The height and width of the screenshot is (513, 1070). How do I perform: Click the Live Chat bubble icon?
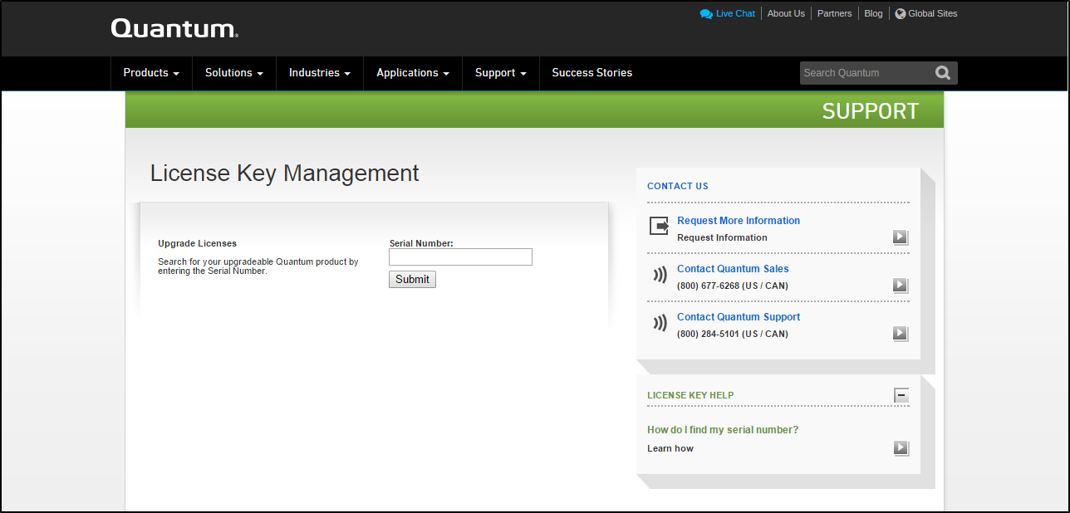coord(706,14)
